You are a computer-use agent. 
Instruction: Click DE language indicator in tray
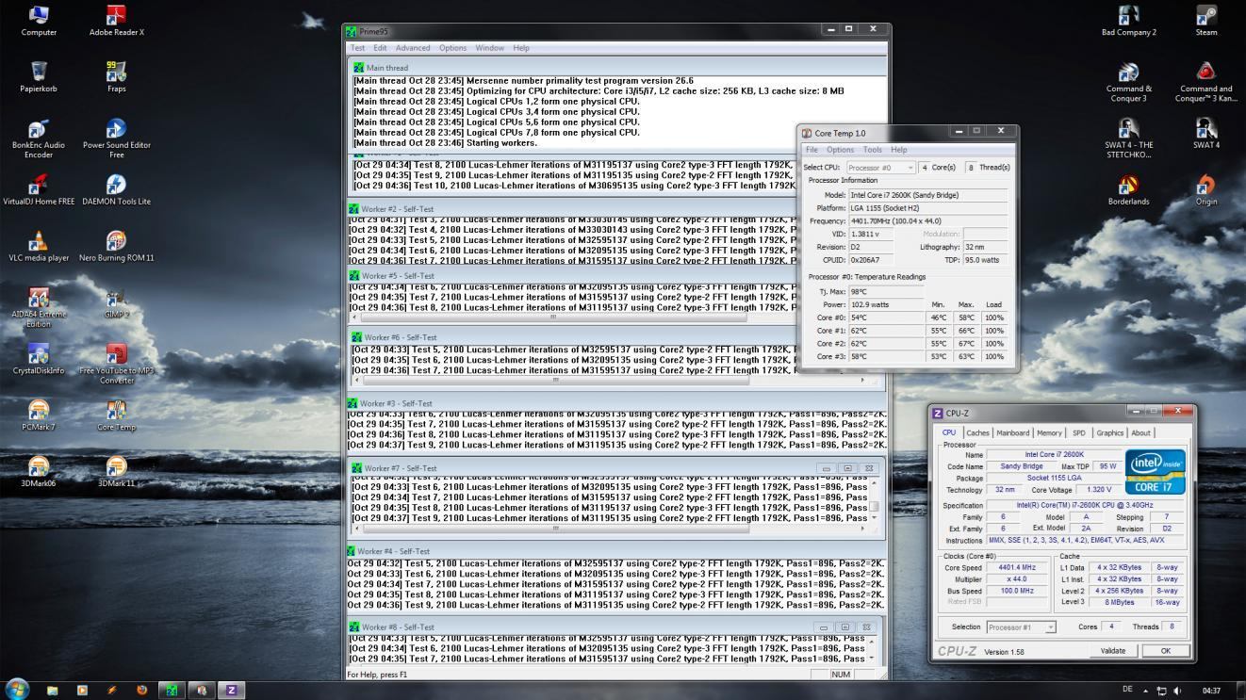click(1129, 691)
